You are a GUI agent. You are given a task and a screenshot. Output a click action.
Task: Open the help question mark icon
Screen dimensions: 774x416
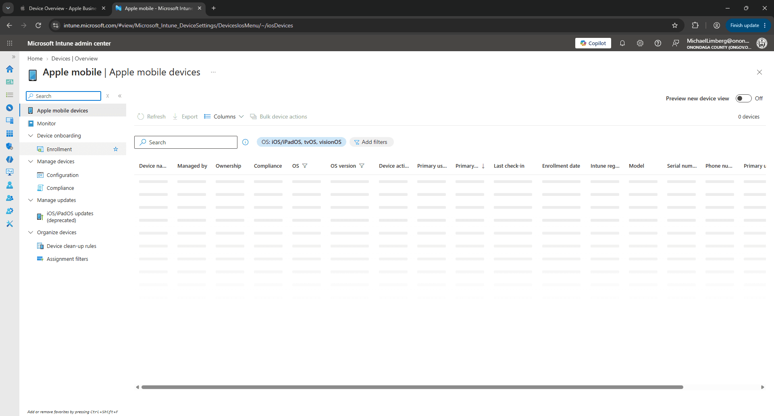point(658,43)
